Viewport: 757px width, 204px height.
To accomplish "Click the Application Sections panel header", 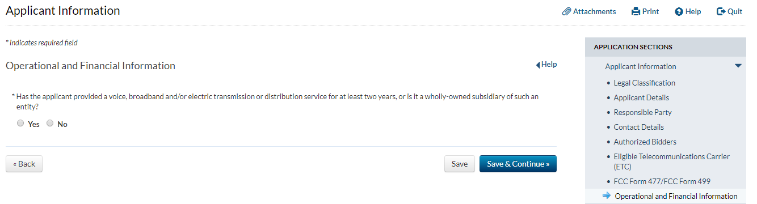I will point(666,47).
